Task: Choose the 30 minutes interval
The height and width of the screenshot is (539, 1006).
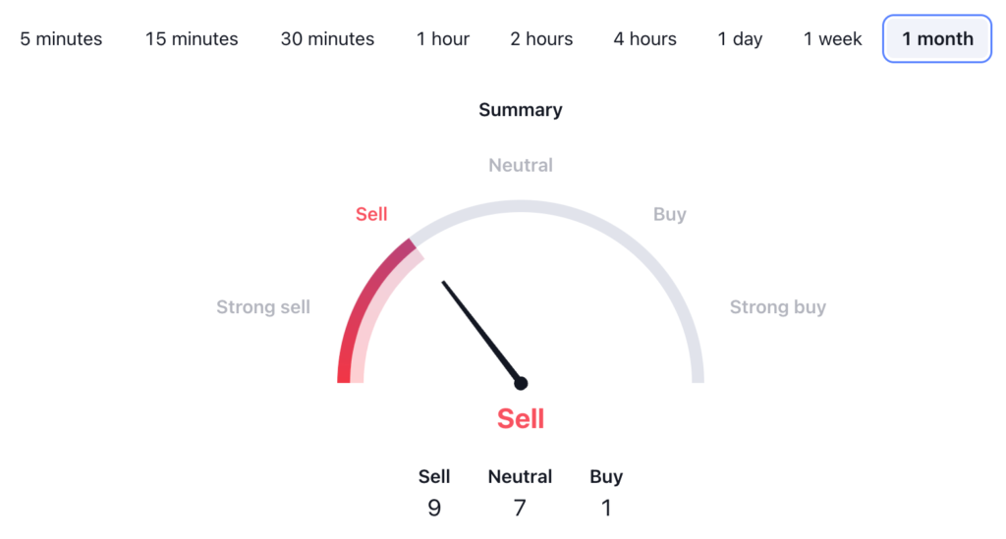Action: (x=327, y=39)
